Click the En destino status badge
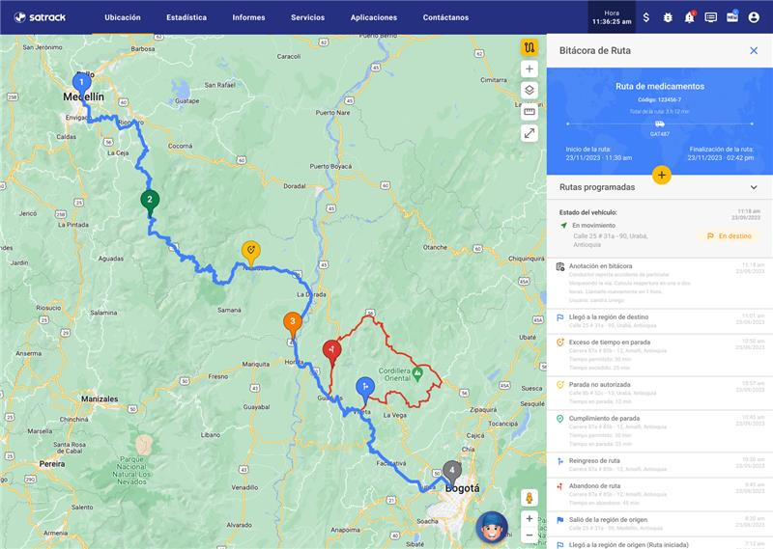 (730, 235)
